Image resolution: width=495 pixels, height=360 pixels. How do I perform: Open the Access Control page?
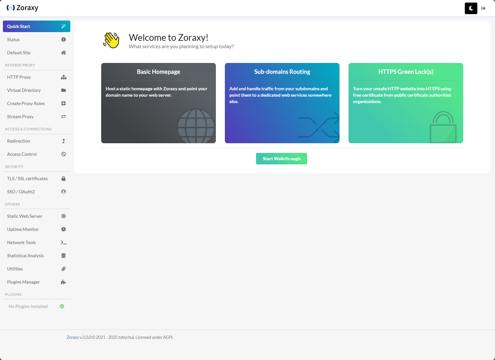[x=37, y=154]
